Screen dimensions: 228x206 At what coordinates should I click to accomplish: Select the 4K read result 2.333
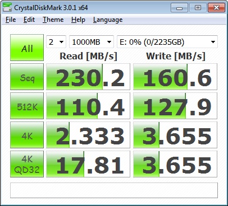(88, 135)
